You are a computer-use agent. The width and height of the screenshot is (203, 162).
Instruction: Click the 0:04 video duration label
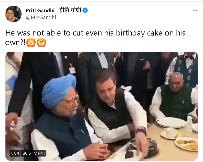pos(15,153)
